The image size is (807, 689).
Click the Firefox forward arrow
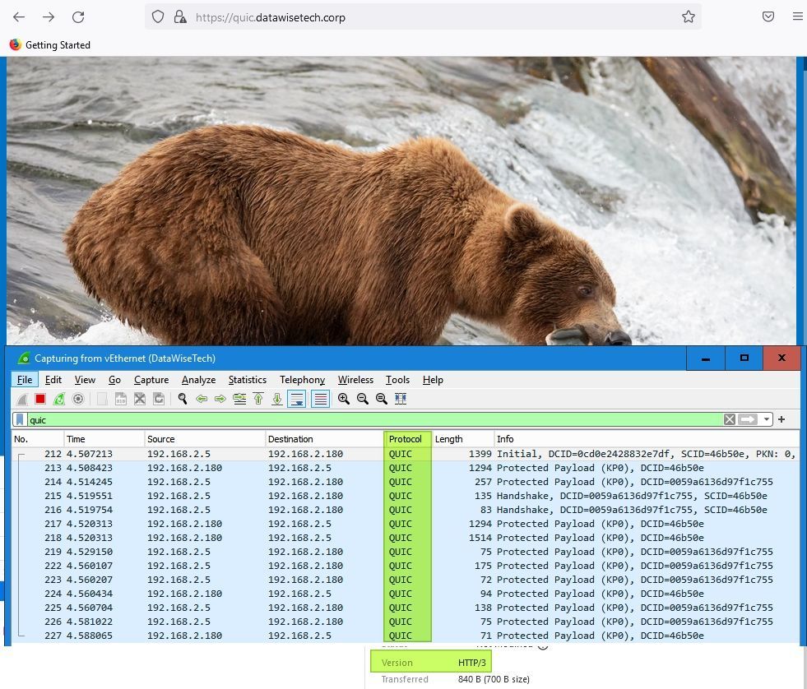49,17
